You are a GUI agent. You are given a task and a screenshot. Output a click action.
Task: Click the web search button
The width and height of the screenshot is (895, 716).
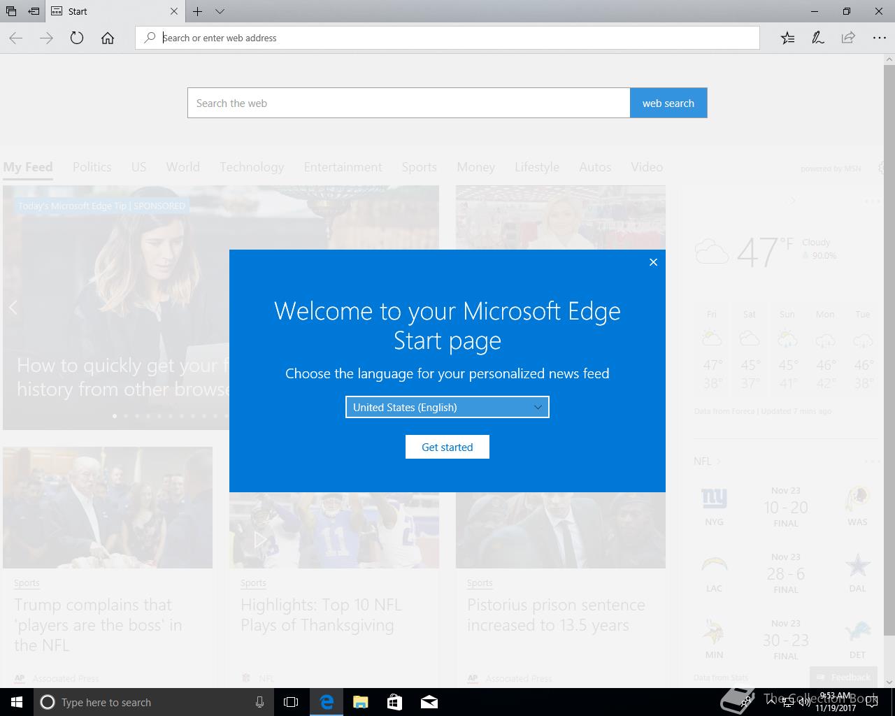[668, 103]
